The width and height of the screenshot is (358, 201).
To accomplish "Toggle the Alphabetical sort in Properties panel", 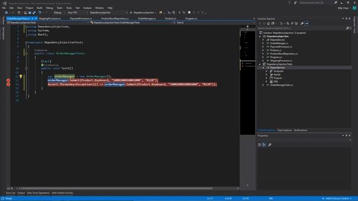I will pos(264,145).
